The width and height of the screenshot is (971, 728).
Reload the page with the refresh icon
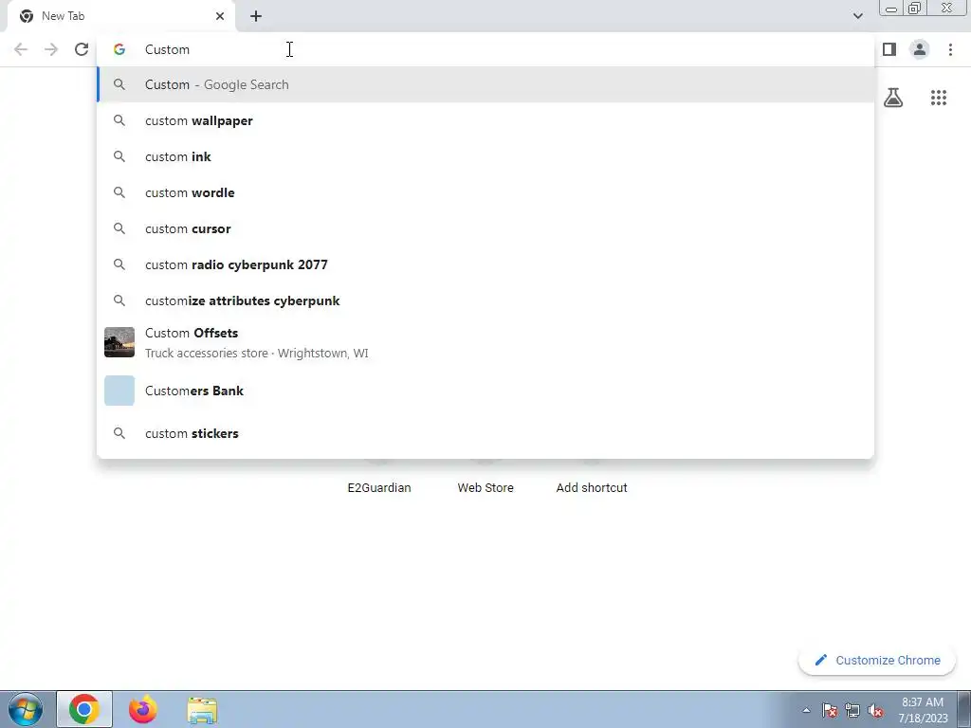(x=82, y=49)
